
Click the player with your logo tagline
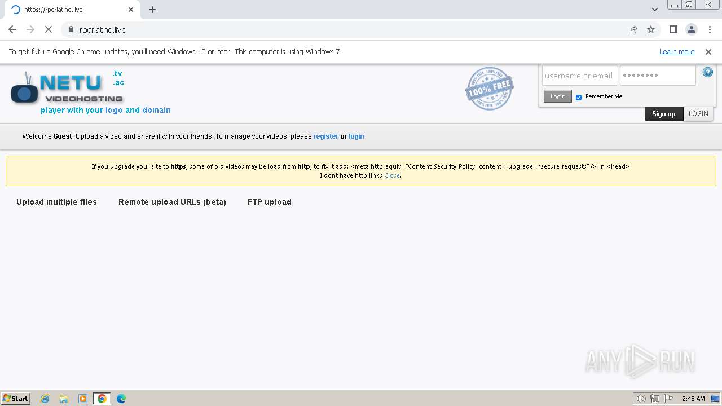click(x=105, y=110)
